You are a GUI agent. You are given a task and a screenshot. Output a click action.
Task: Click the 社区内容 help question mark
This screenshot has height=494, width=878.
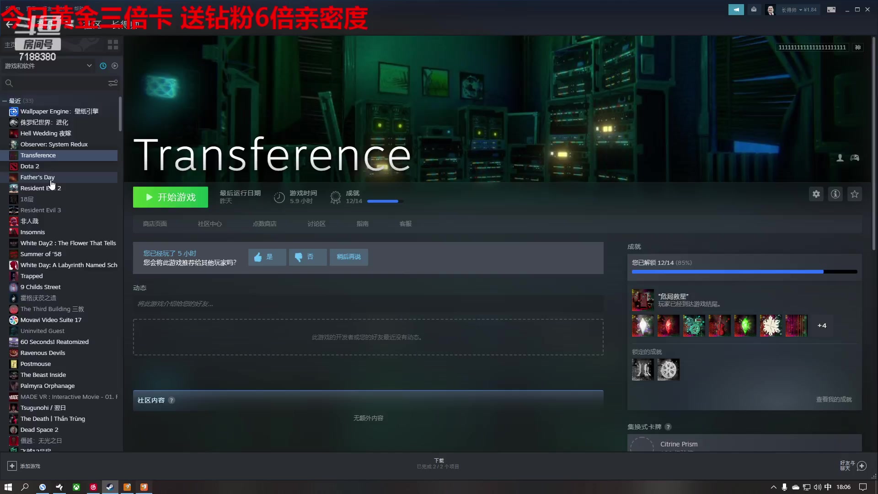pyautogui.click(x=171, y=400)
